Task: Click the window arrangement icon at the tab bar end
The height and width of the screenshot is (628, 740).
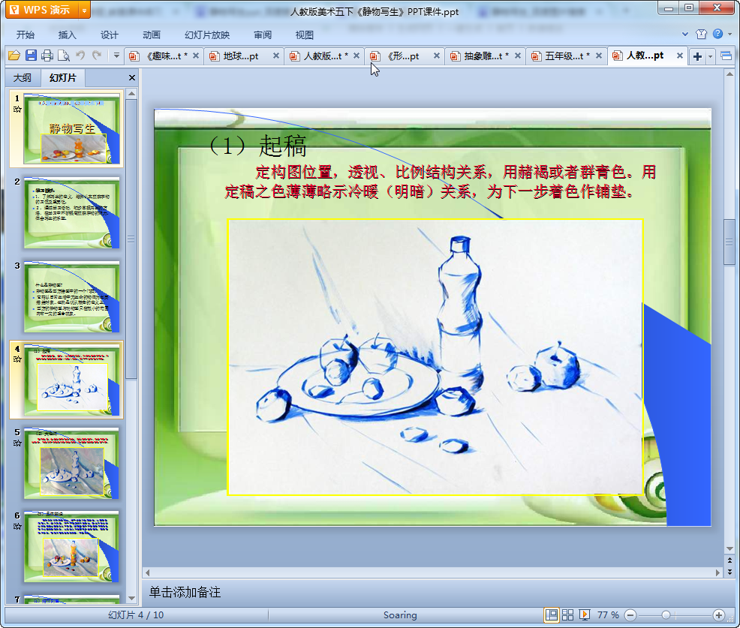Action: coord(726,56)
